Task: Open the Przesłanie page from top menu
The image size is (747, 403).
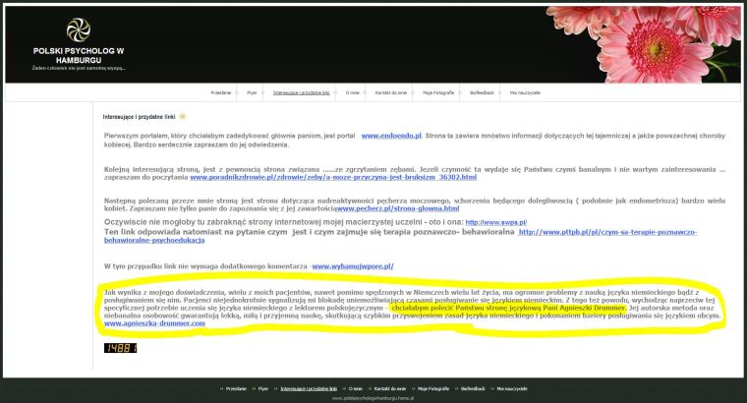Action: click(221, 92)
